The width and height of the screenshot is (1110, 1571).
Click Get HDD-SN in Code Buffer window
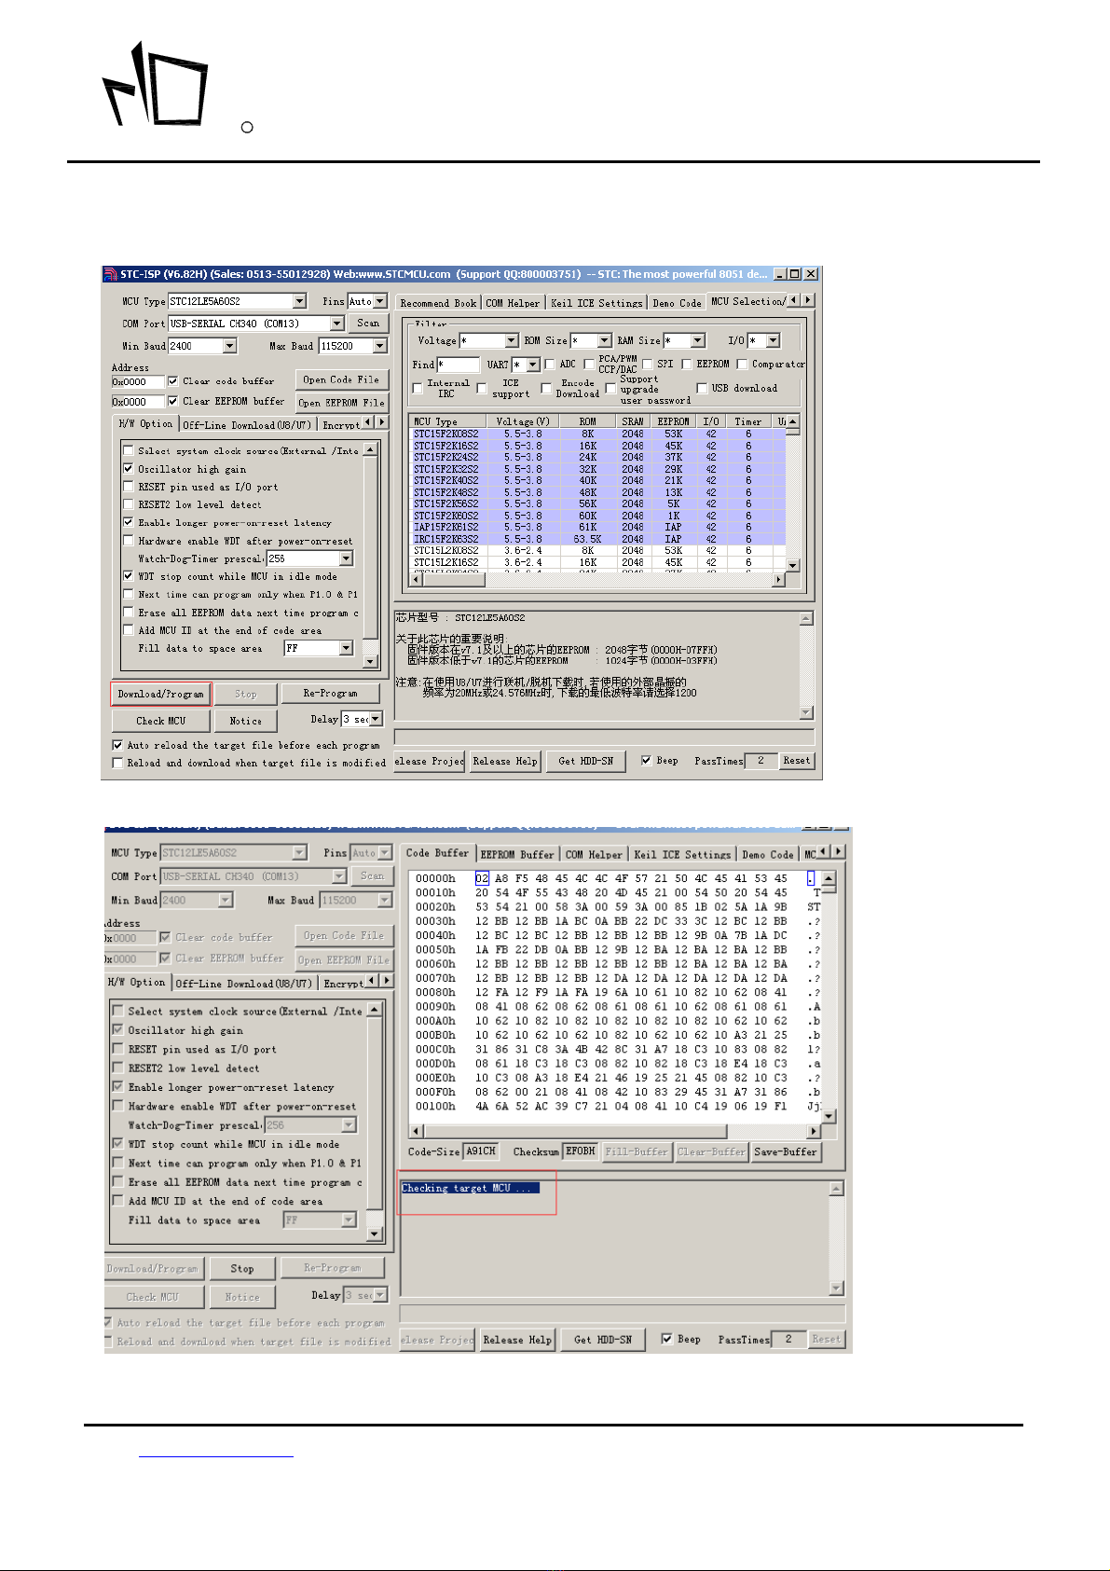602,1340
